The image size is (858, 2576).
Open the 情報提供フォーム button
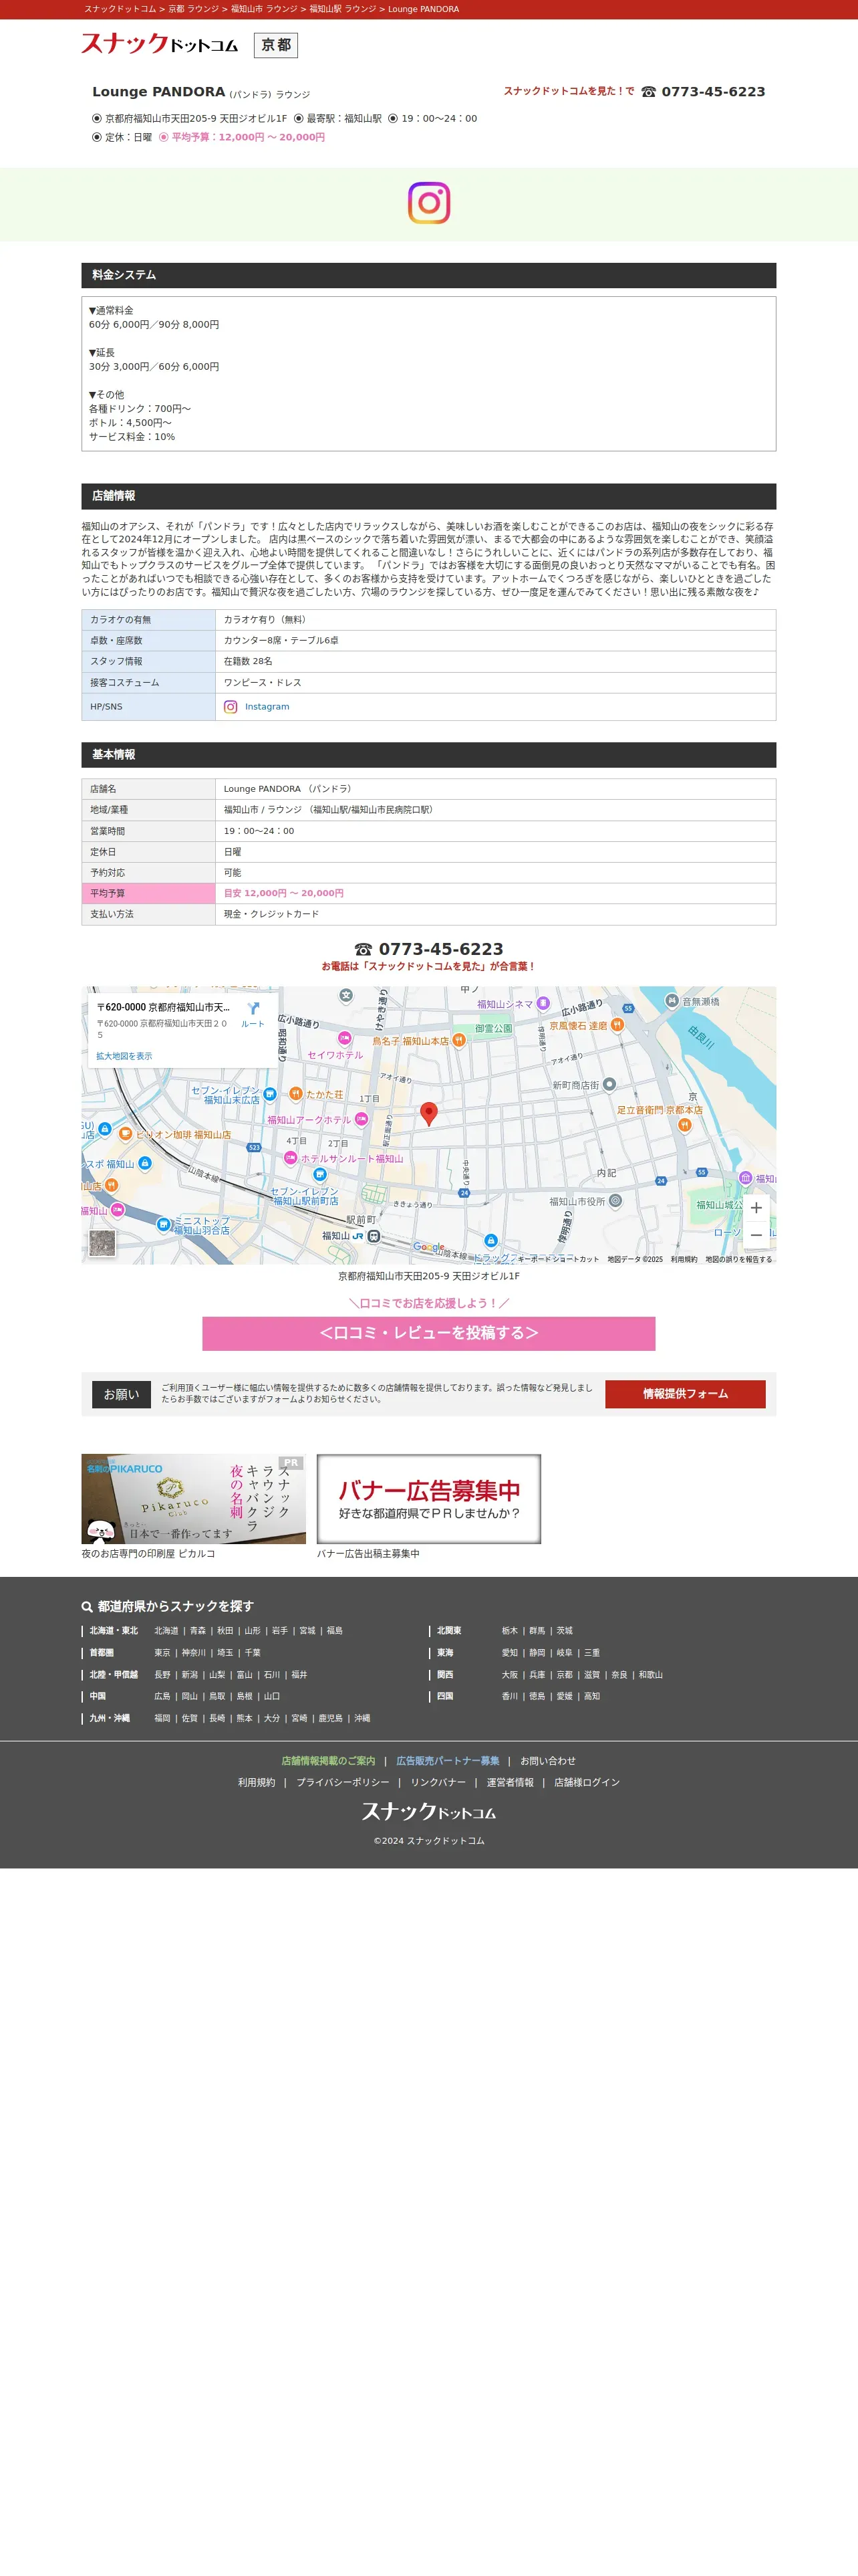[x=685, y=1394]
